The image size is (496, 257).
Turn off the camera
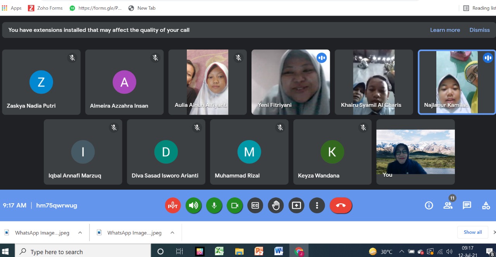pyautogui.click(x=234, y=206)
